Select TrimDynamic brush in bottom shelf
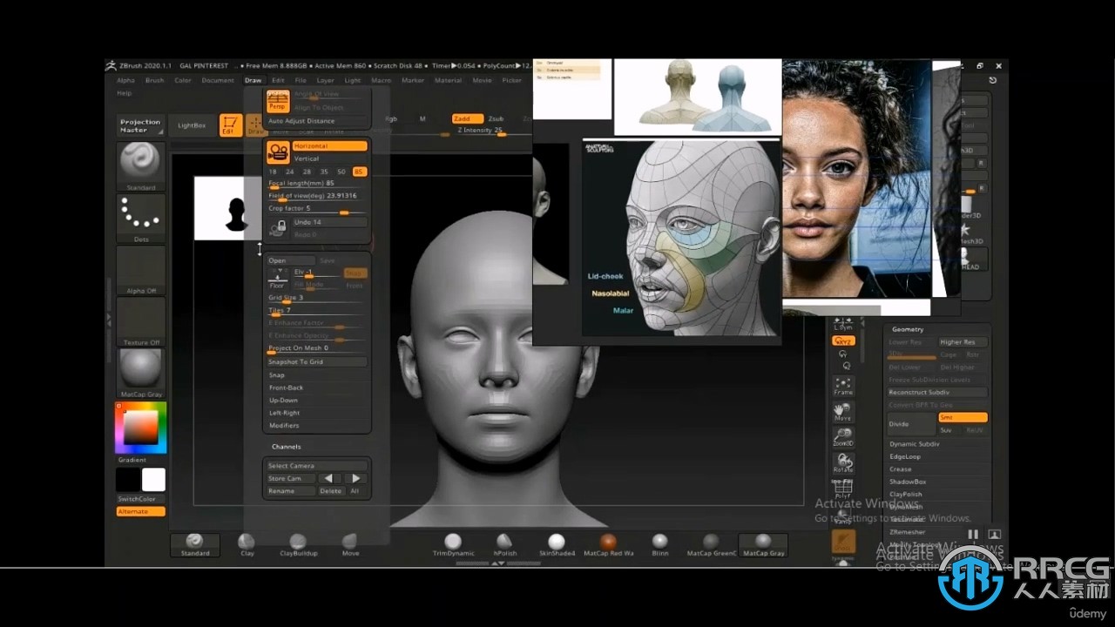This screenshot has width=1115, height=627. tap(453, 545)
